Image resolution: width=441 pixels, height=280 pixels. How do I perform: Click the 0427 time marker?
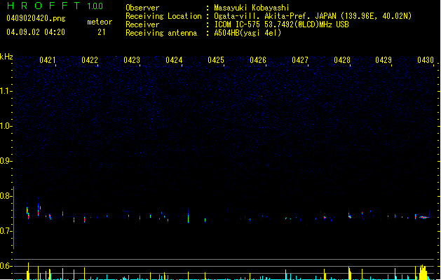pyautogui.click(x=300, y=60)
